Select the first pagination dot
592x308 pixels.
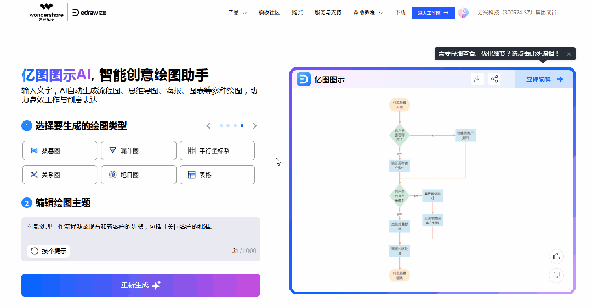pyautogui.click(x=221, y=126)
